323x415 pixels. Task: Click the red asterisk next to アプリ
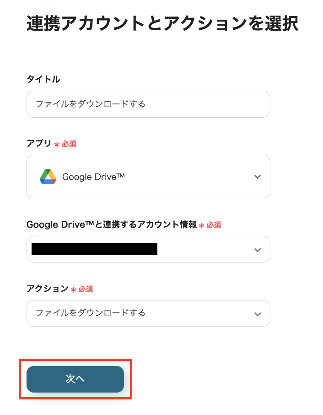click(x=57, y=144)
